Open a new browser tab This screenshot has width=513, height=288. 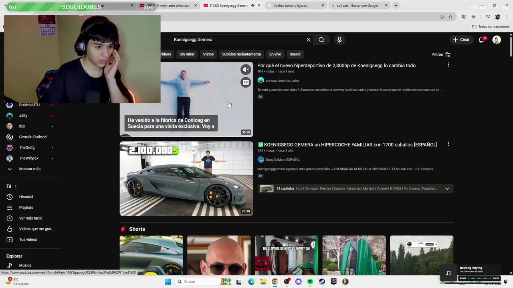[396, 6]
